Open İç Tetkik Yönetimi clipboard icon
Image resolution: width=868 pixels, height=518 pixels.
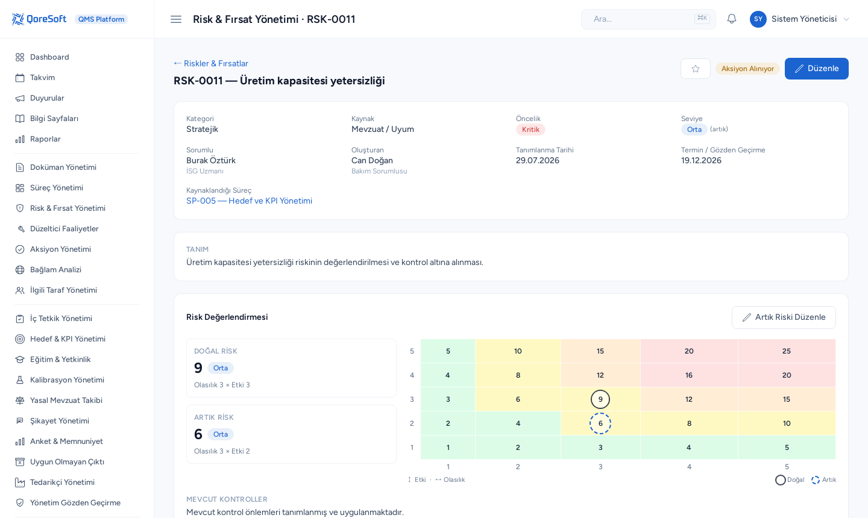point(20,319)
